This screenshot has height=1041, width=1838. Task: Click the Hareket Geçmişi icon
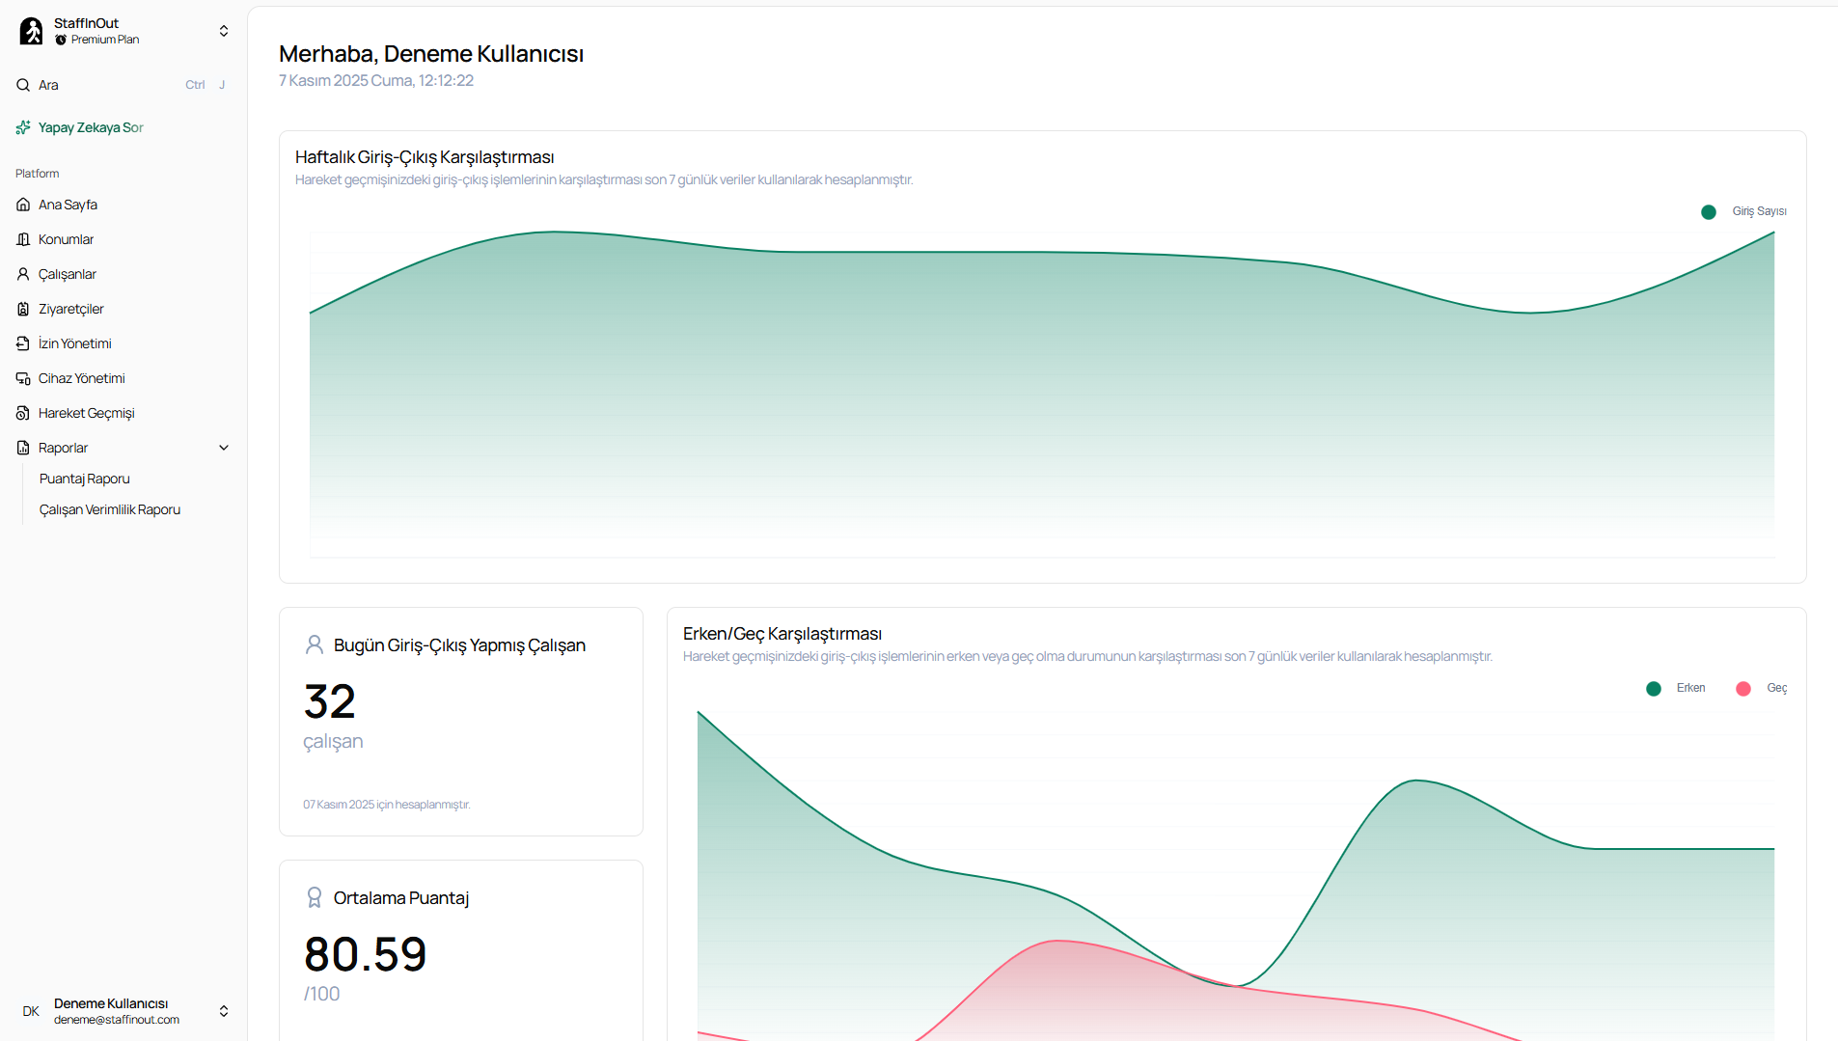point(23,413)
